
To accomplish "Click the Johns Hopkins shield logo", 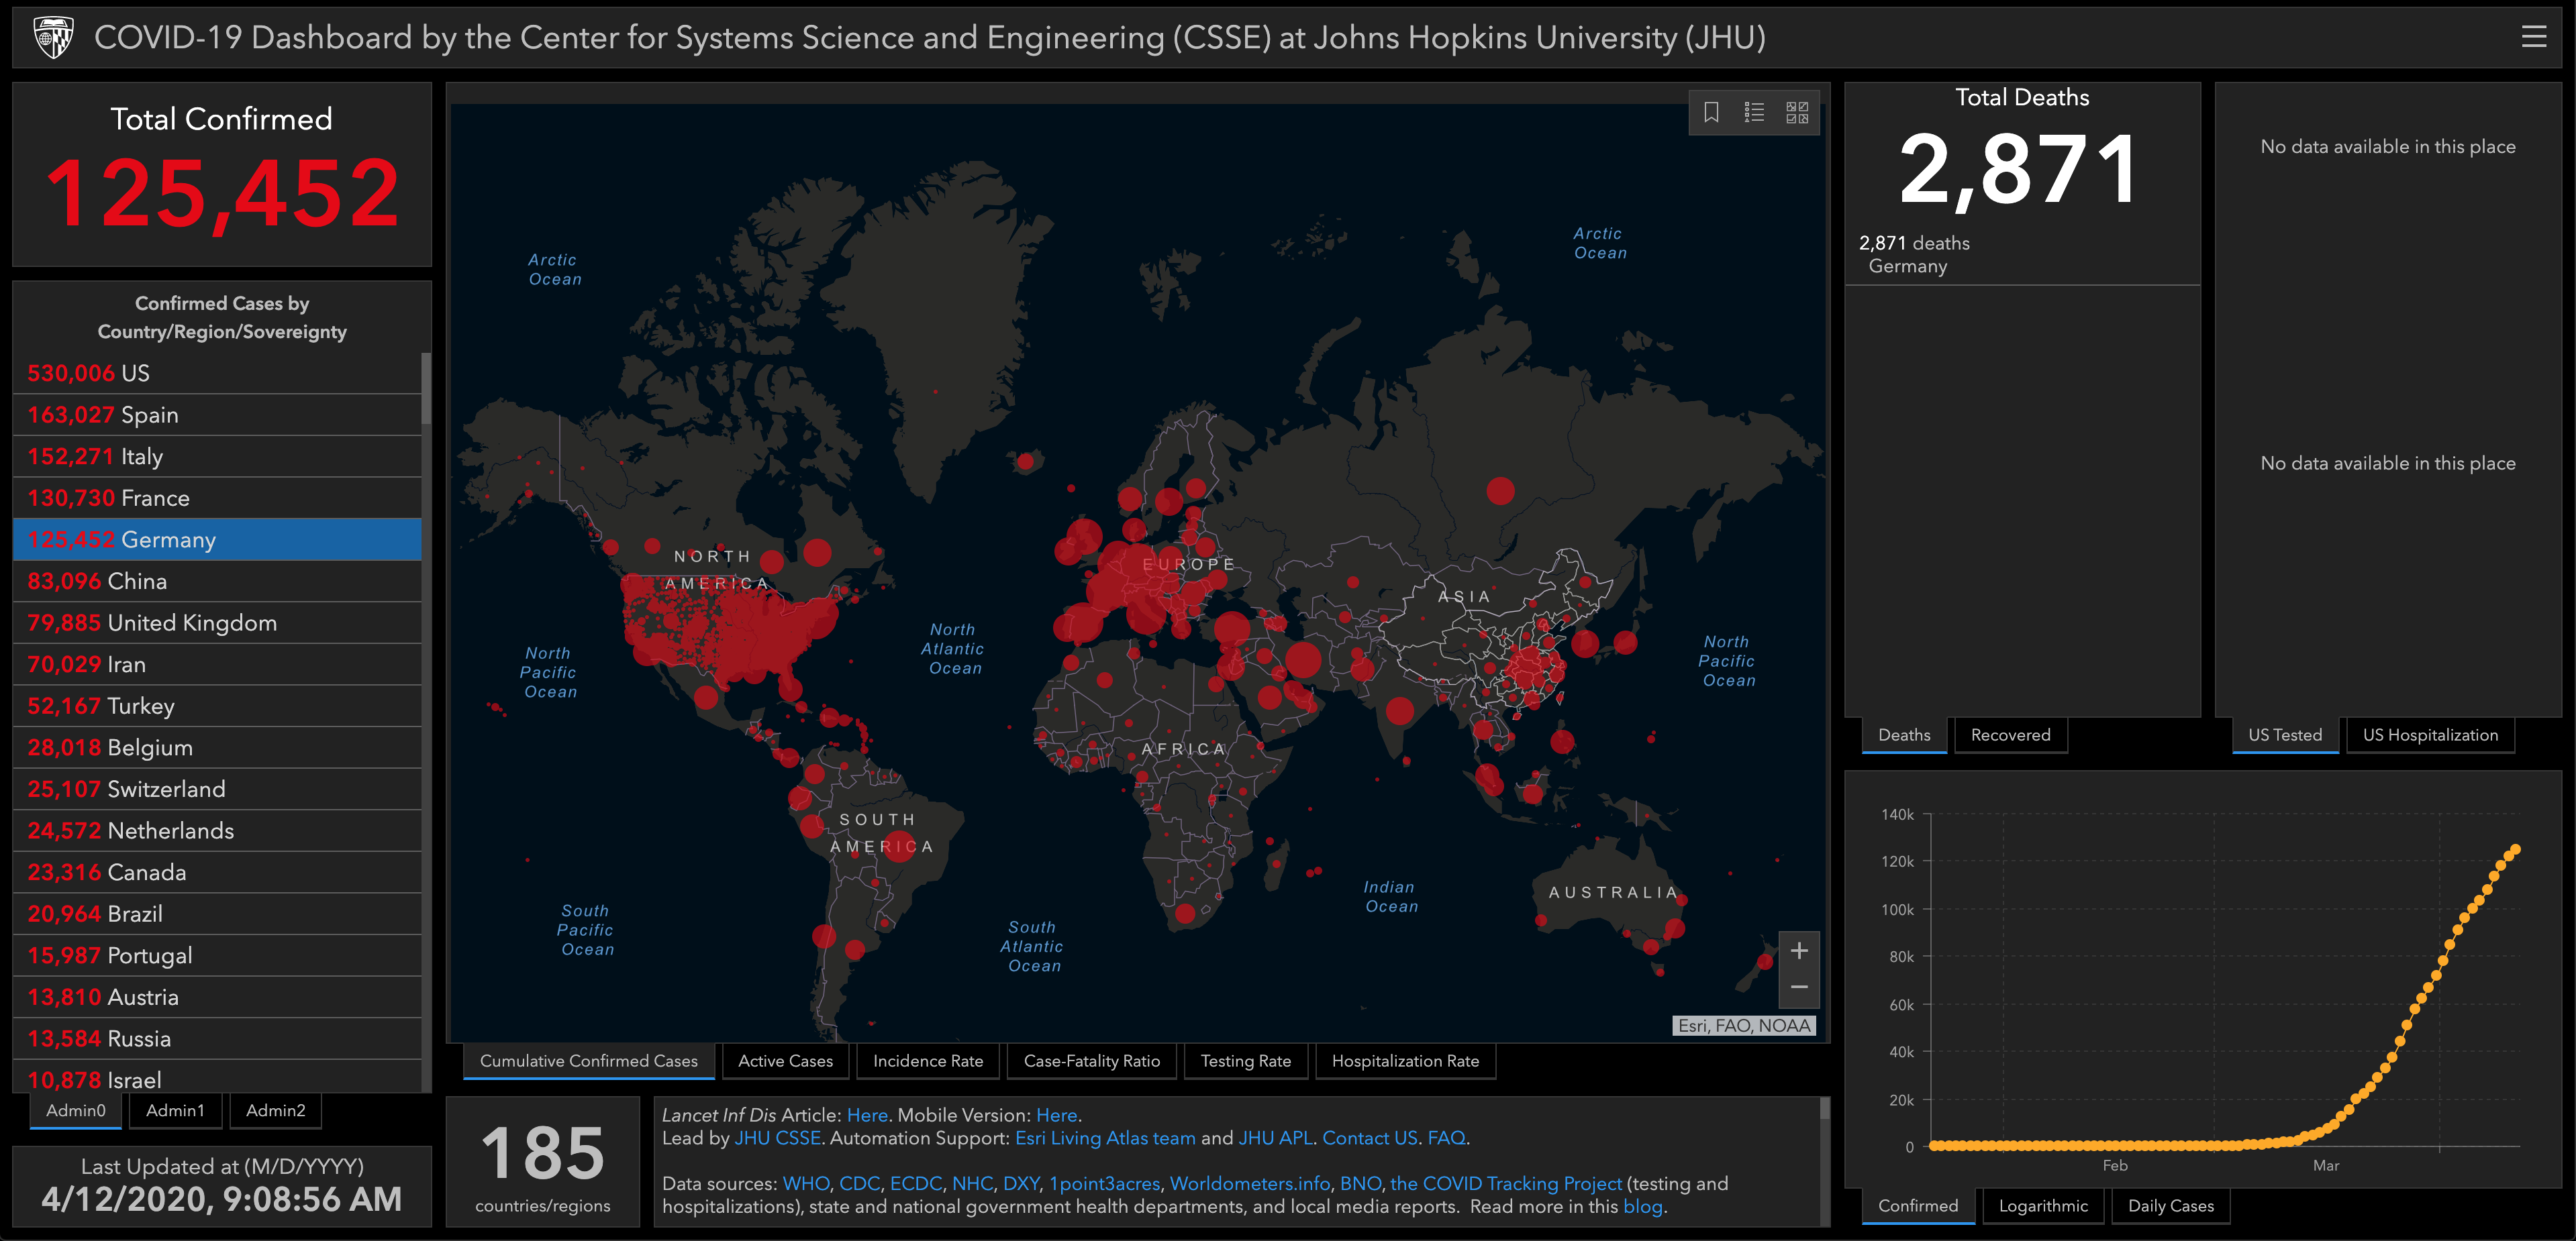I will coord(53,38).
